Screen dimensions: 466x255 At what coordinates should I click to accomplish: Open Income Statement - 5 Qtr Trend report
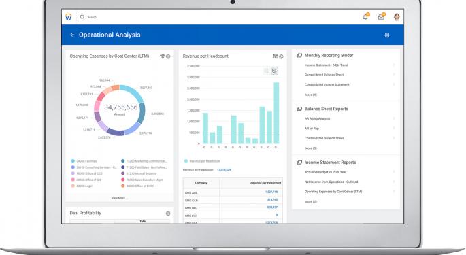327,65
